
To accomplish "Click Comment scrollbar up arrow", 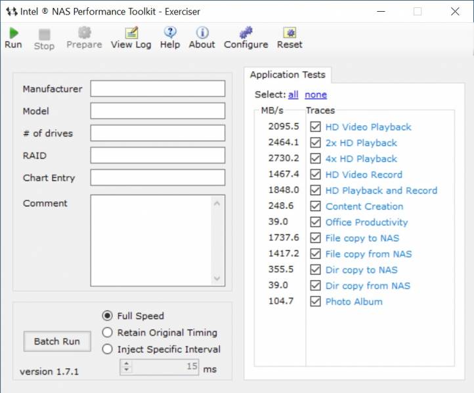I will pos(217,204).
